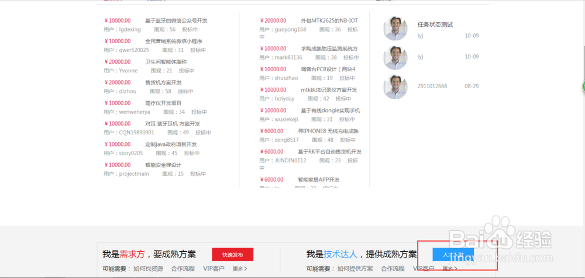
Task: Open project 求购成熟胎压监测系统方
Action: (329, 48)
